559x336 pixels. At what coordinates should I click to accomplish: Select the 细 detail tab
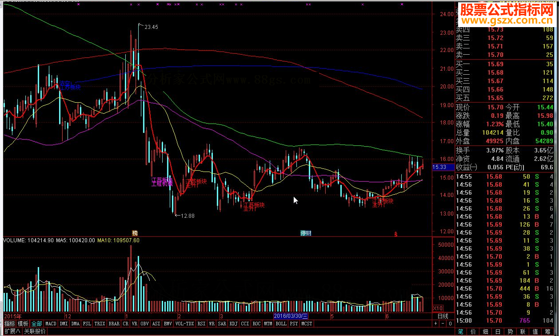coord(486,332)
